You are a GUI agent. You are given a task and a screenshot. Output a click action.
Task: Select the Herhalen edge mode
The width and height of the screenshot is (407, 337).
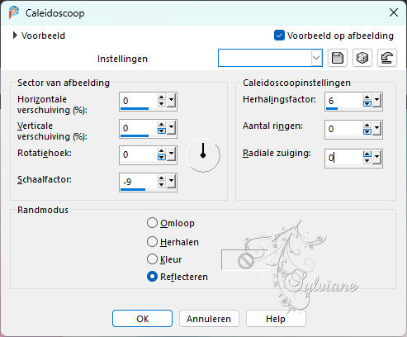pos(152,242)
